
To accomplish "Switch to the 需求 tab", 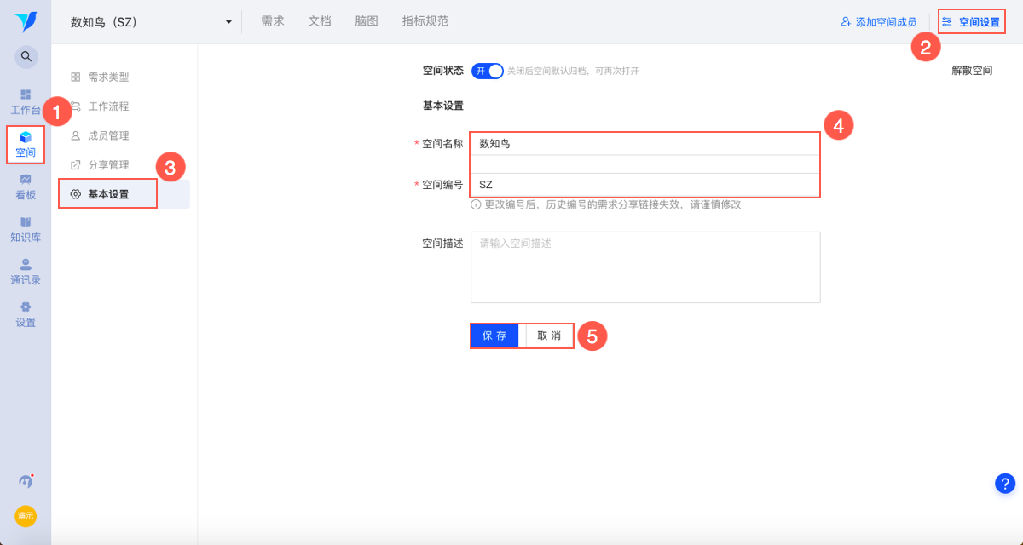I will 273,21.
